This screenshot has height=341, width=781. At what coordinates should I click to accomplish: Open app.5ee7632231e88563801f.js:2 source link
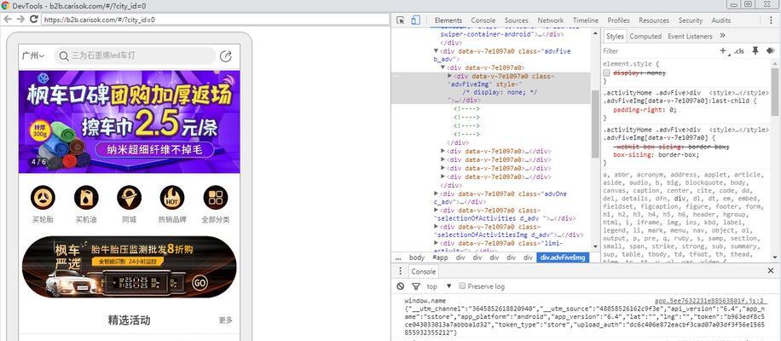coord(710,301)
